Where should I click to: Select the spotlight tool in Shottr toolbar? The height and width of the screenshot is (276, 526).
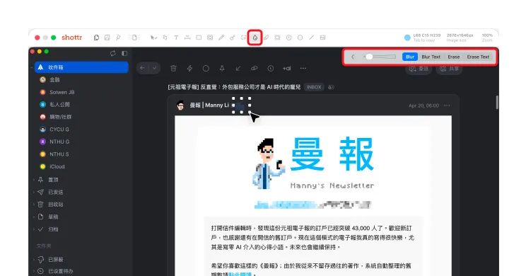tap(277, 38)
